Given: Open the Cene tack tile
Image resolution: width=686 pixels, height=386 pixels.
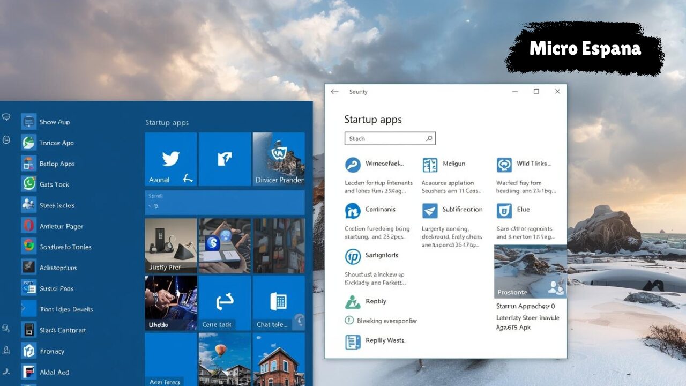Looking at the screenshot, I should [x=225, y=303].
